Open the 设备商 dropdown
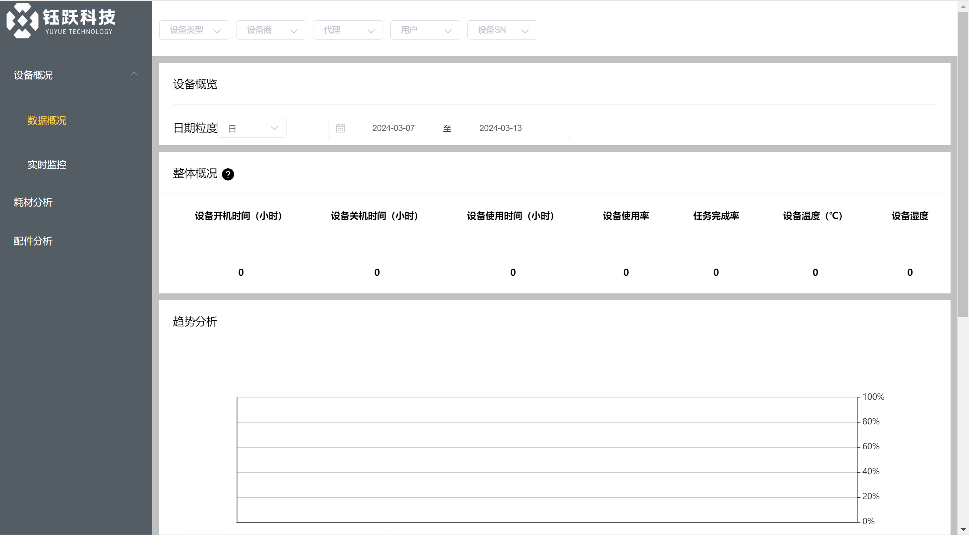The image size is (969, 535). pyautogui.click(x=271, y=30)
